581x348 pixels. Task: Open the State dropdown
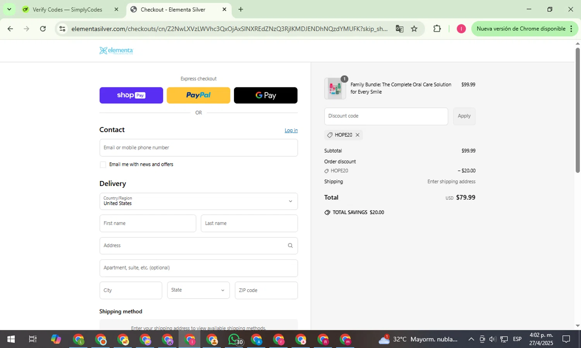click(198, 290)
